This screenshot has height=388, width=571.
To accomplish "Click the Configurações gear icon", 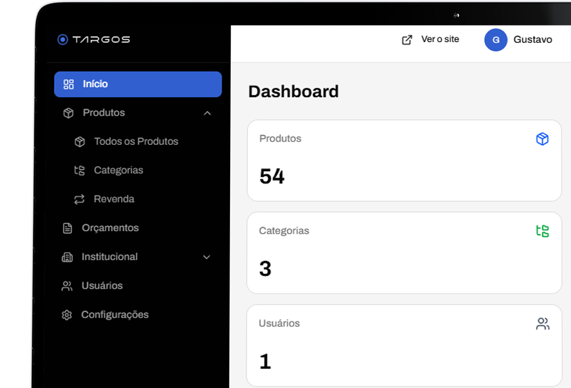I will coord(67,315).
